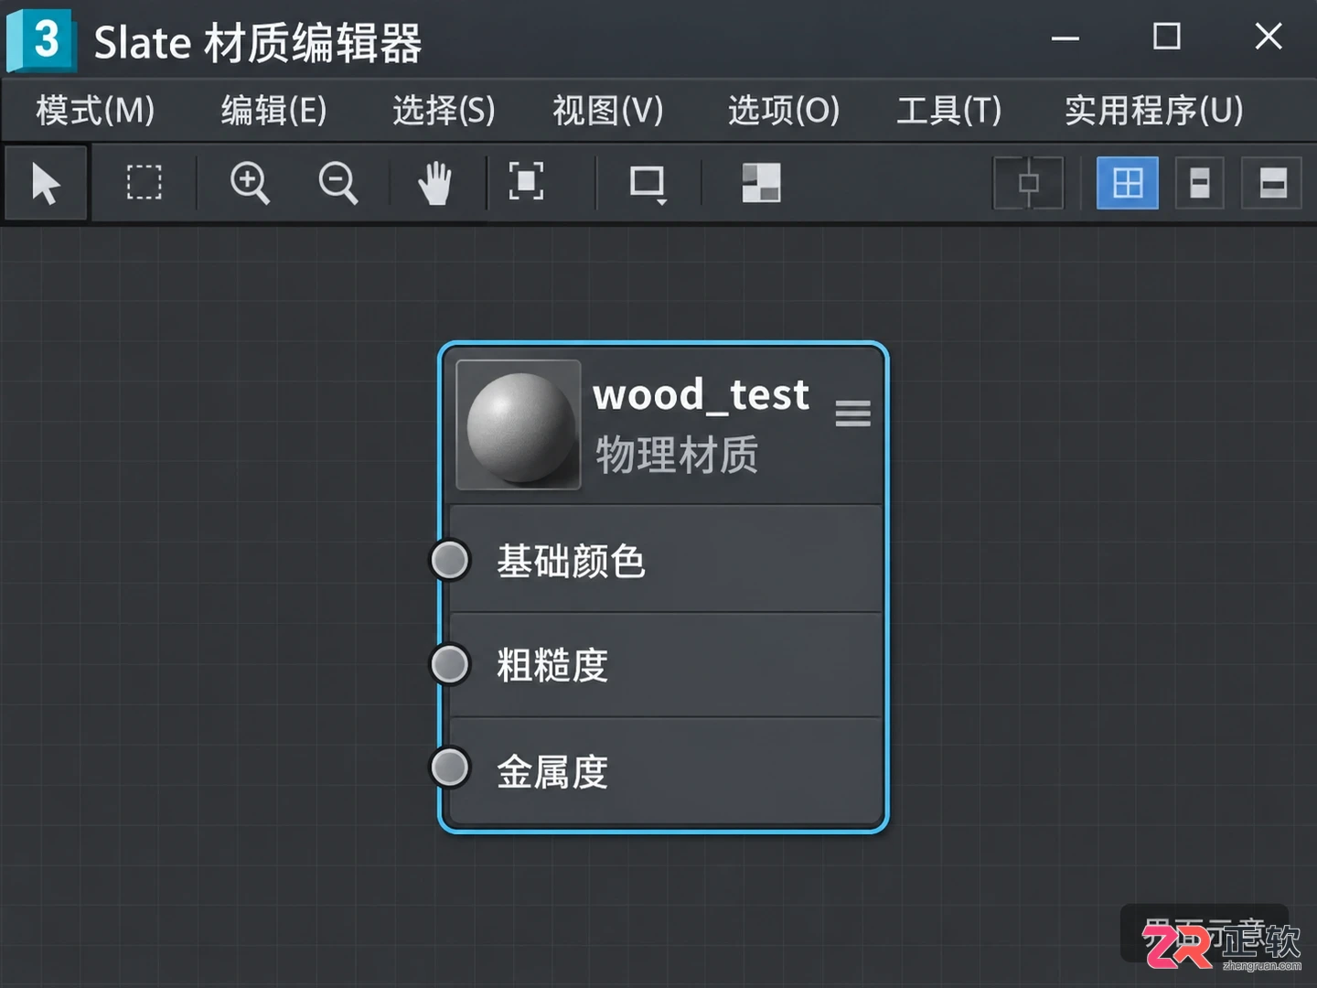
Task: Click the 粗糙度 slot label
Action: 552,665
